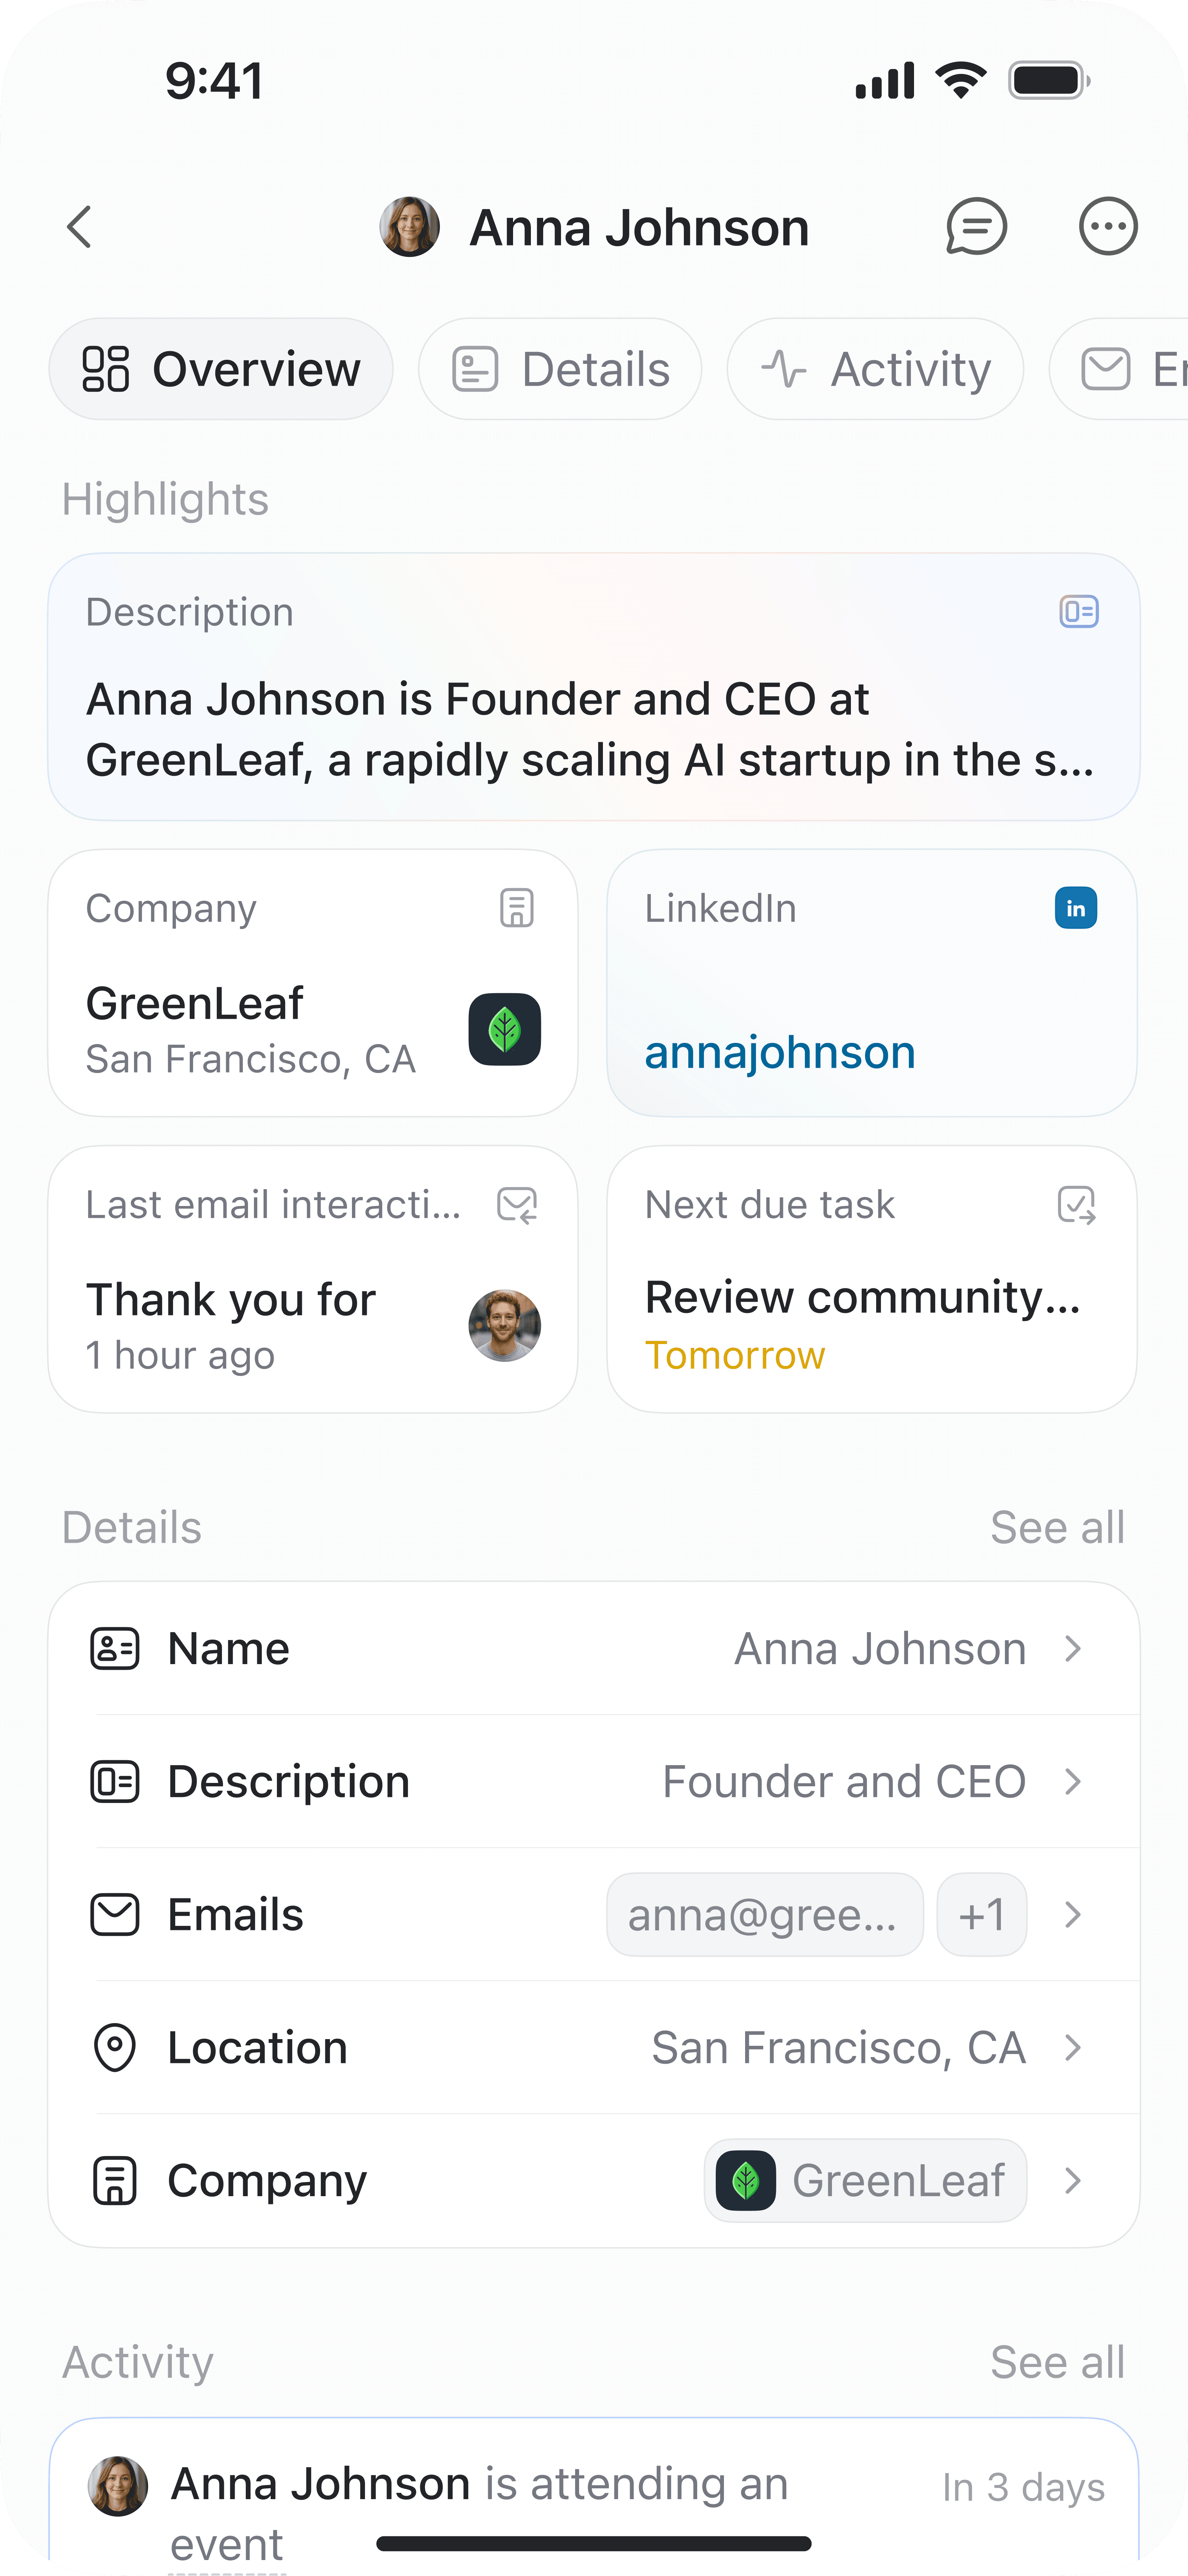Tap the back arrow icon
Image resolution: width=1188 pixels, height=2576 pixels.
pos(80,227)
